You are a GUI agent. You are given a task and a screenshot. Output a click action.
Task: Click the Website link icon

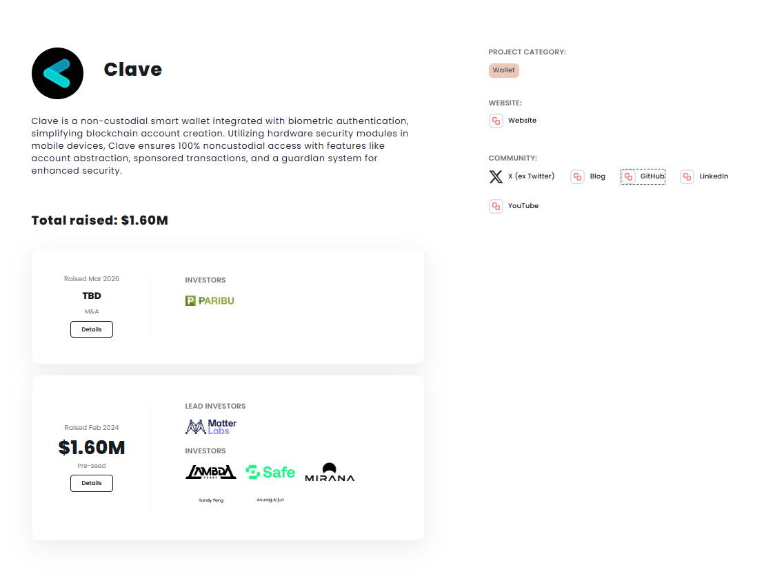click(x=496, y=121)
